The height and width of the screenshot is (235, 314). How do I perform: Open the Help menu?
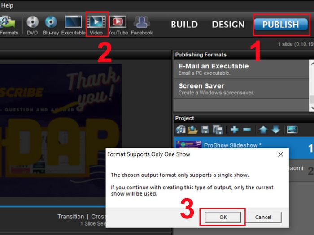tap(7, 5)
